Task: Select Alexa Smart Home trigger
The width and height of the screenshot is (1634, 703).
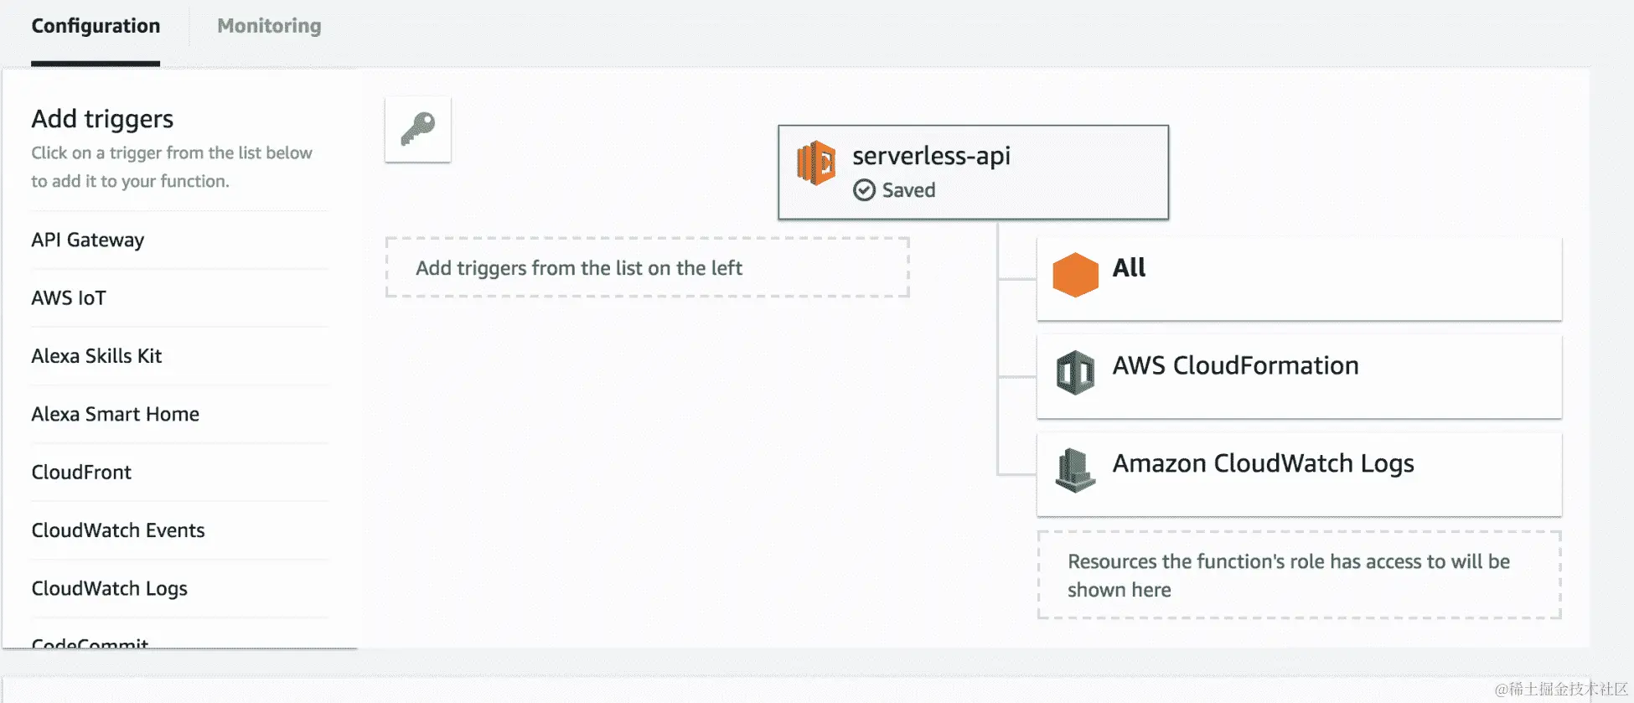Action: point(115,414)
